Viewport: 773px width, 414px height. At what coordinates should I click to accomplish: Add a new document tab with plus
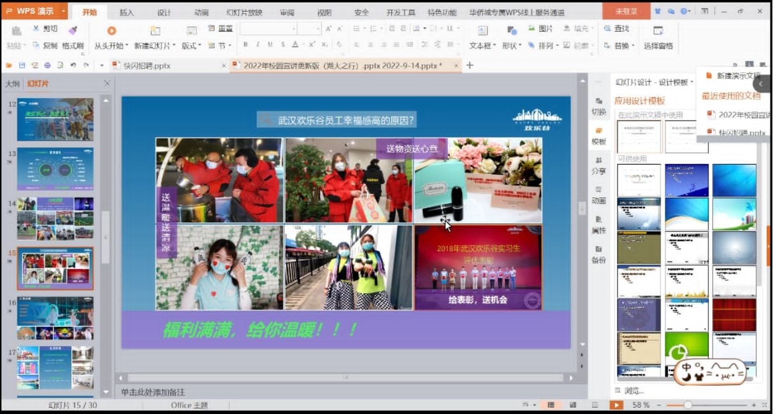point(470,65)
